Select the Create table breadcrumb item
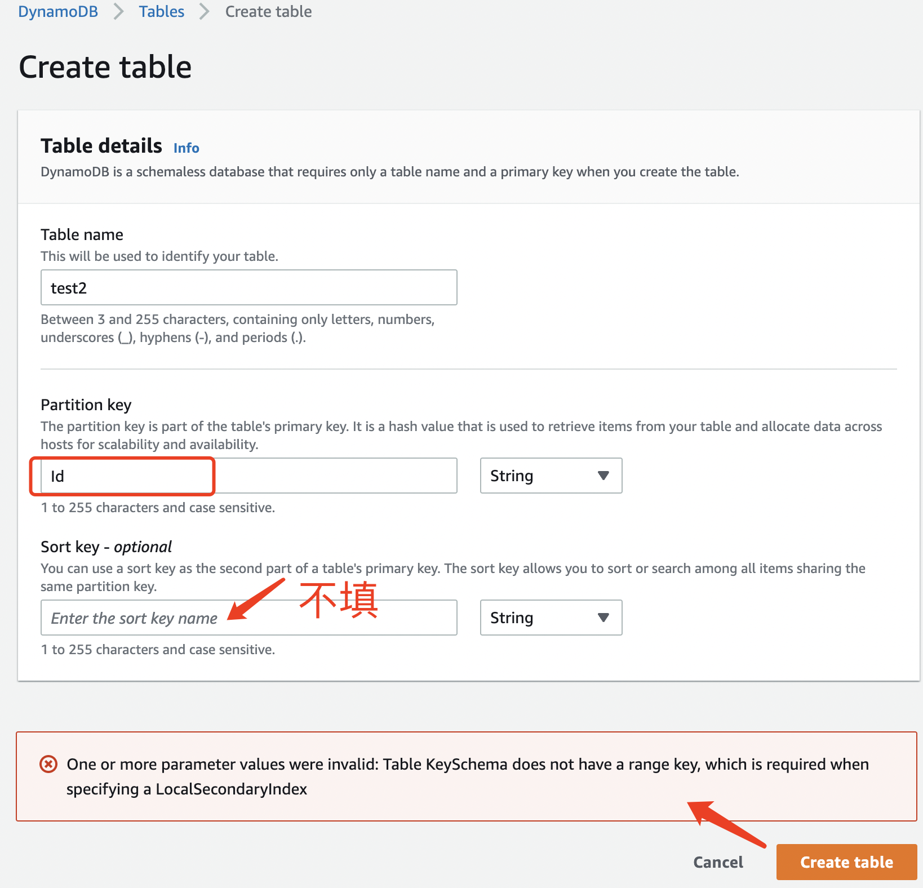The height and width of the screenshot is (888, 923). pos(268,12)
